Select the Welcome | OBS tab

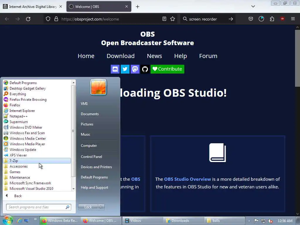[99, 7]
